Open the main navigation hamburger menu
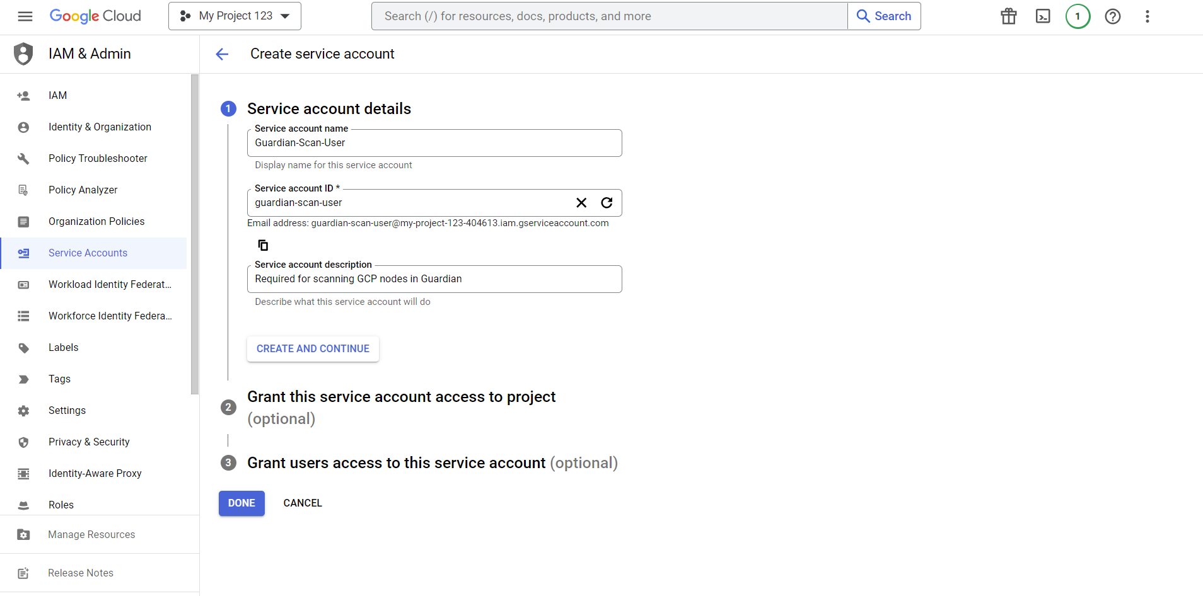This screenshot has height=596, width=1203. (x=25, y=16)
